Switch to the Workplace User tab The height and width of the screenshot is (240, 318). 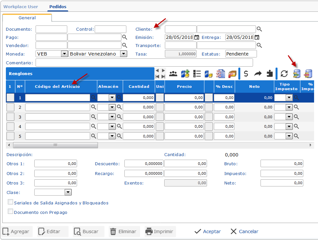[21, 7]
